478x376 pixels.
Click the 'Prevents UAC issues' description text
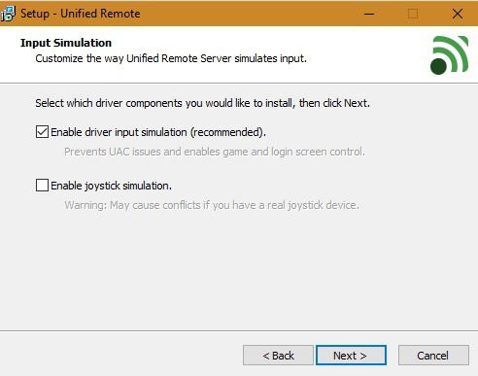(215, 152)
